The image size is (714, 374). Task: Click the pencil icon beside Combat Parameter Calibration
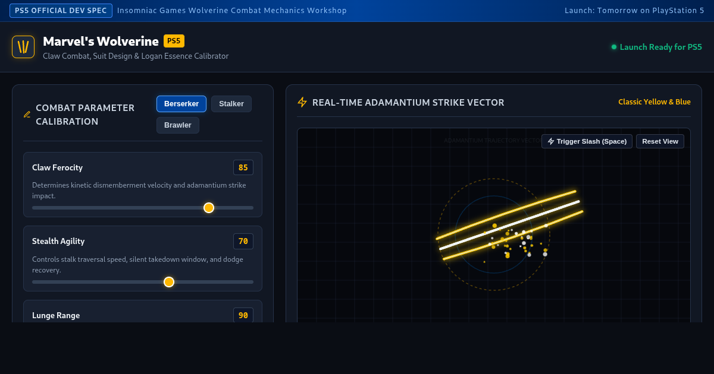click(x=27, y=115)
